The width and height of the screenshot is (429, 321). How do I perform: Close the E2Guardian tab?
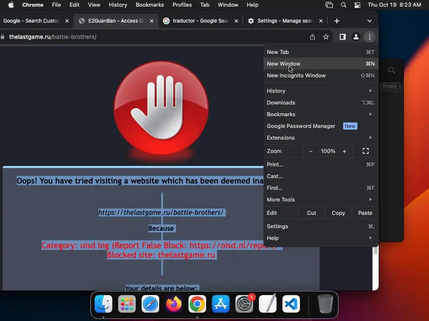tap(152, 21)
